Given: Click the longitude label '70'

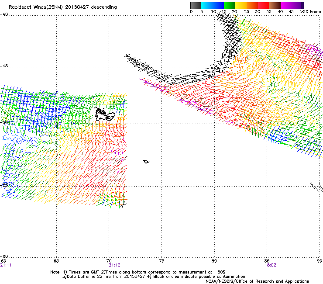Looking at the screenshot, I should [109, 261].
